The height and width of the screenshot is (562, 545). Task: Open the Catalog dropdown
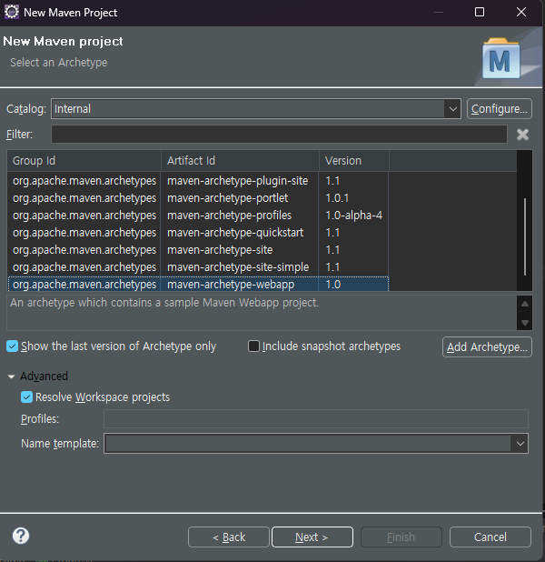[452, 108]
